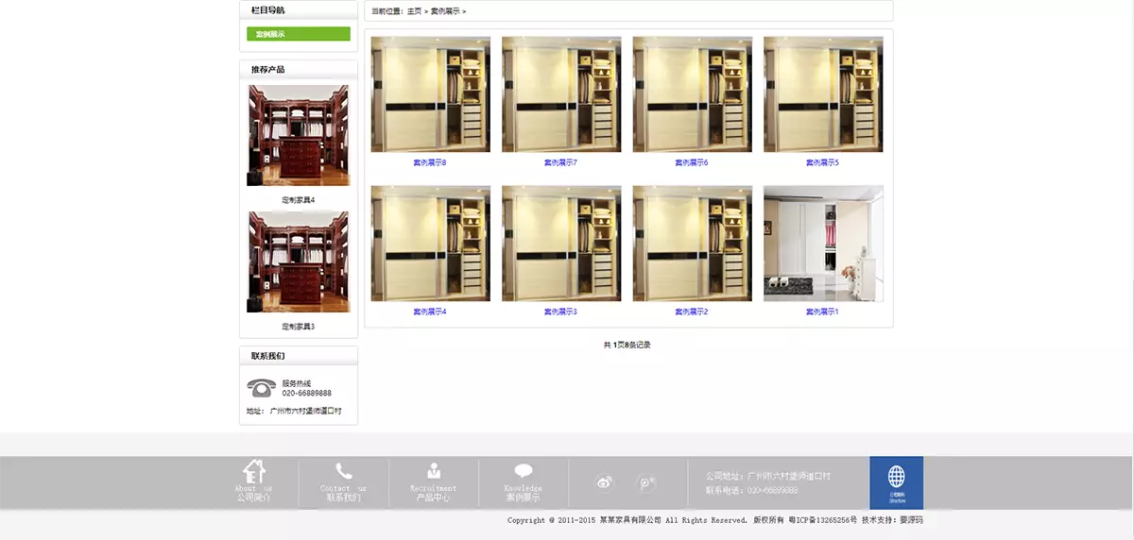Click the 粤ICP备13265256号 registration text

tap(823, 520)
